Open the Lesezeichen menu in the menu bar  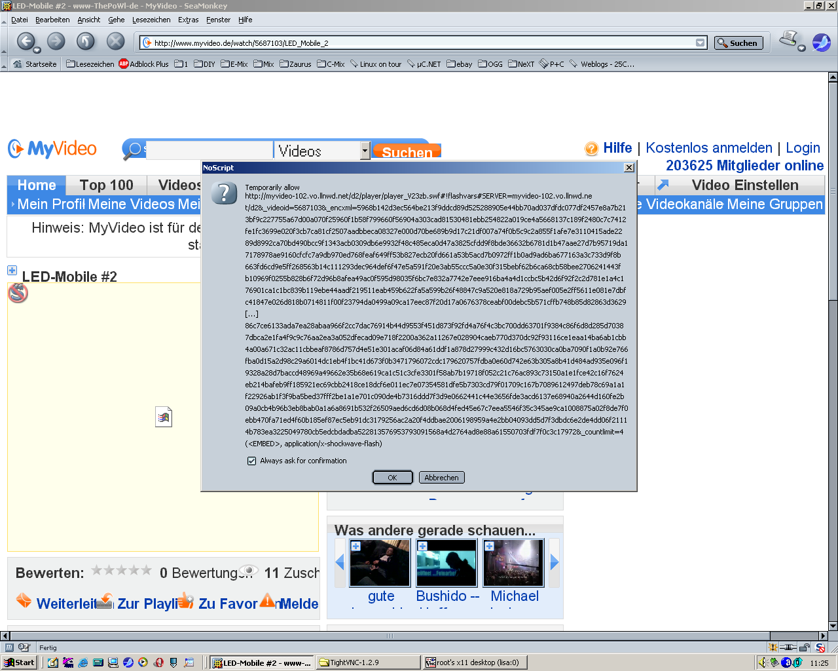[151, 20]
